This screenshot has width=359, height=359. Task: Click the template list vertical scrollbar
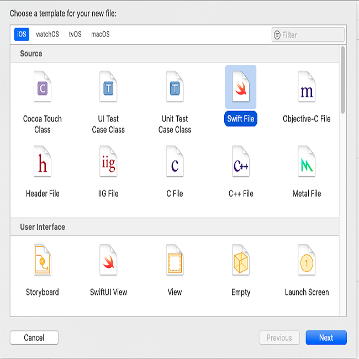tap(342, 80)
